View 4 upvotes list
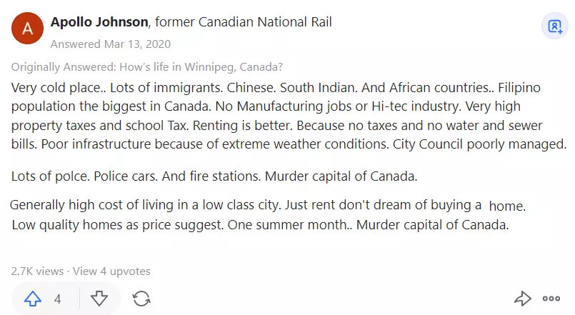This screenshot has height=315, width=575. tap(111, 271)
